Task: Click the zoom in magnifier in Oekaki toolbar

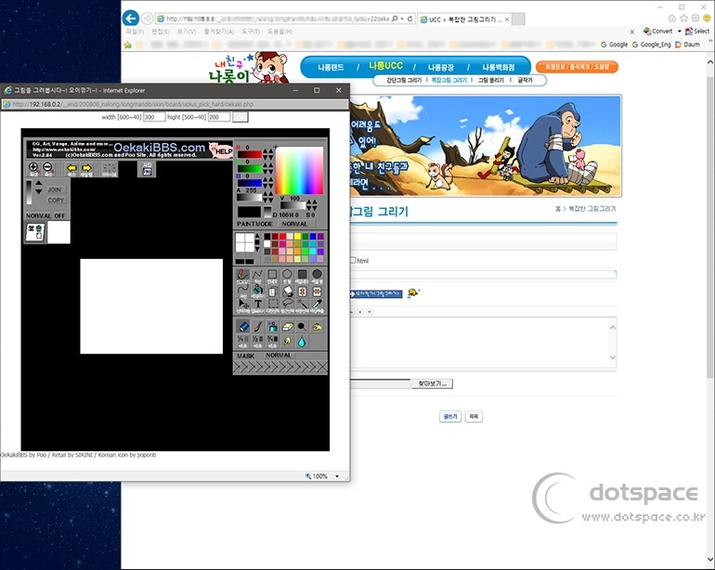Action: point(33,169)
